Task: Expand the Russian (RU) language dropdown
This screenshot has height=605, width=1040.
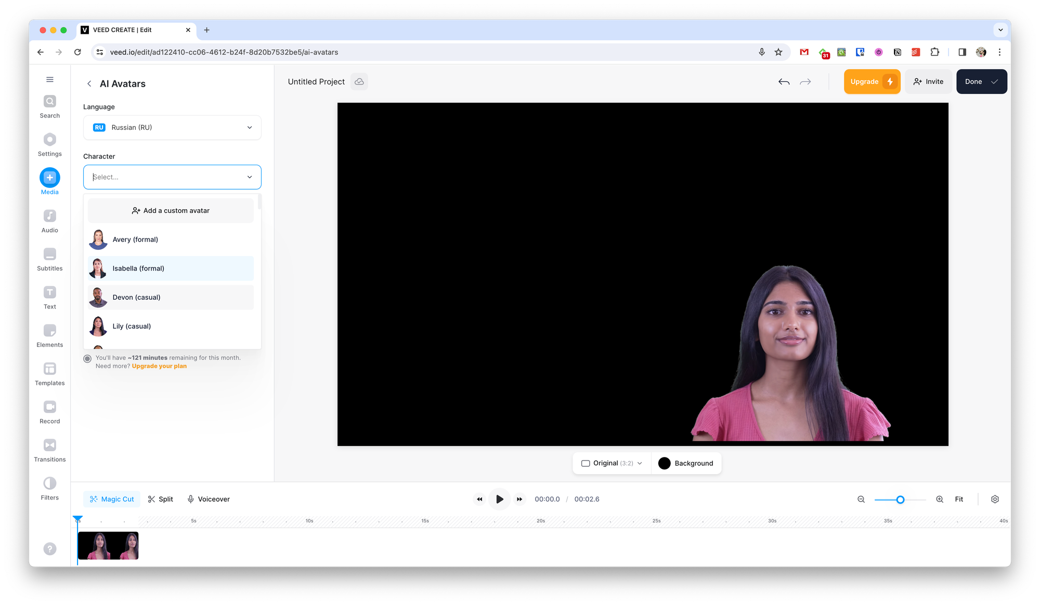Action: pos(172,128)
